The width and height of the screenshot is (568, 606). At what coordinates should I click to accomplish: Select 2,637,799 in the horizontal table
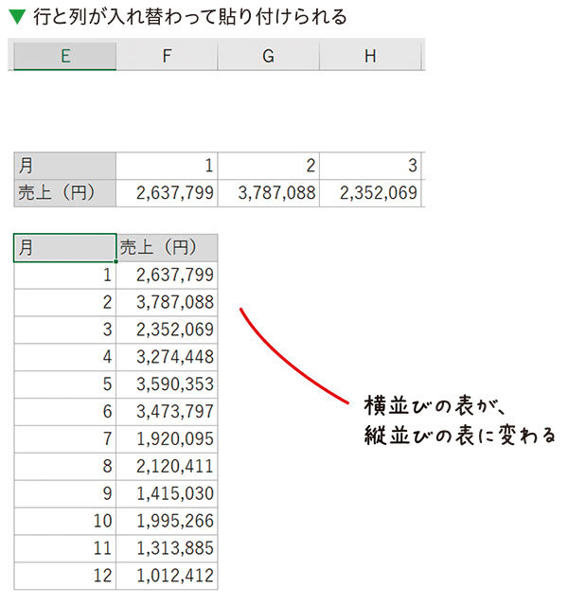(167, 193)
